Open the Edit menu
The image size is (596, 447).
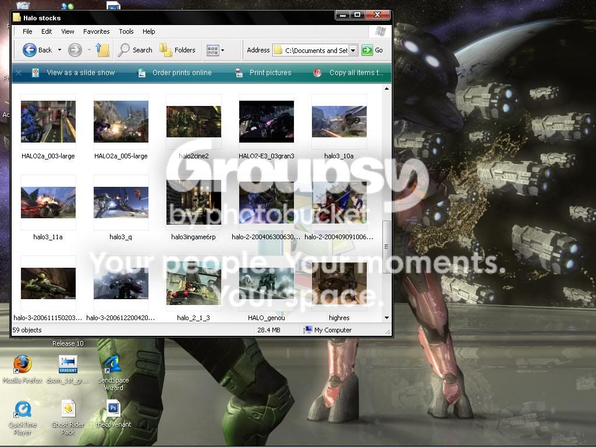[47, 31]
